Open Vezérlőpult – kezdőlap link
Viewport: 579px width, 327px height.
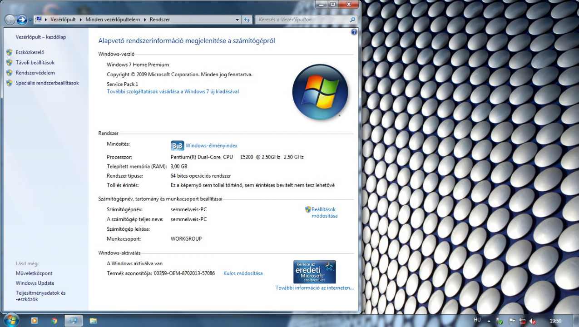(x=41, y=37)
